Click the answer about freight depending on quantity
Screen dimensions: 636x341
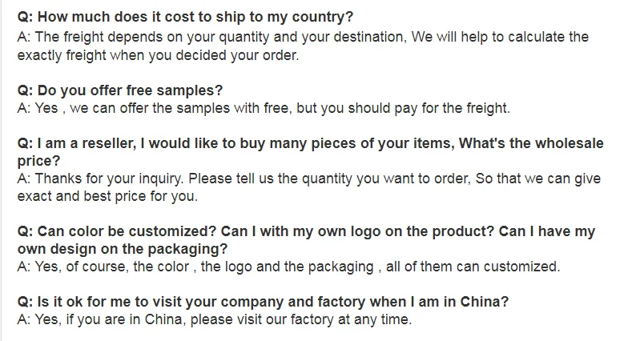click(303, 37)
